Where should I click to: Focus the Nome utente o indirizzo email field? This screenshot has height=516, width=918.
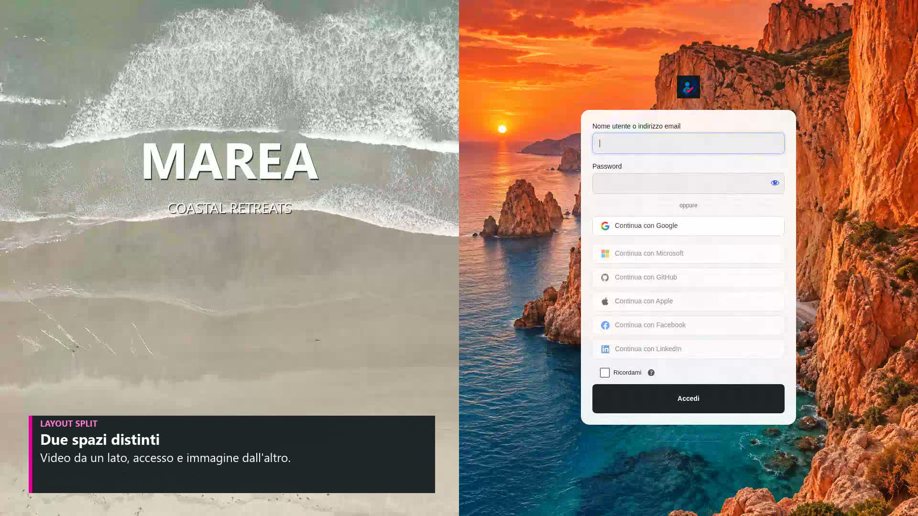tap(688, 143)
